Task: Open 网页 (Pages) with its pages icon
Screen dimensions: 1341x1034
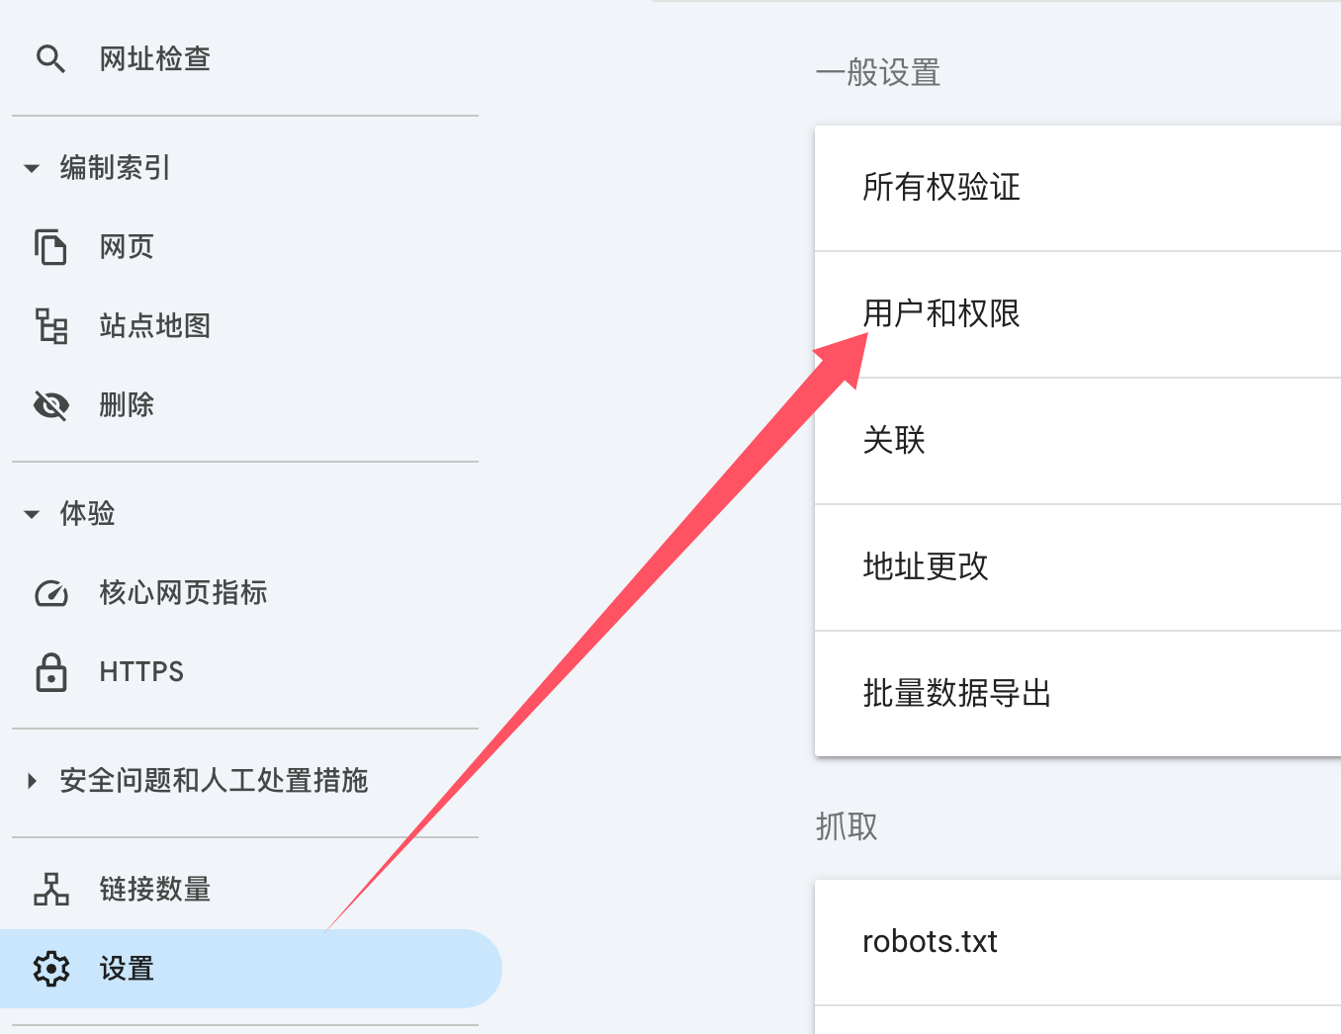Action: tap(50, 246)
